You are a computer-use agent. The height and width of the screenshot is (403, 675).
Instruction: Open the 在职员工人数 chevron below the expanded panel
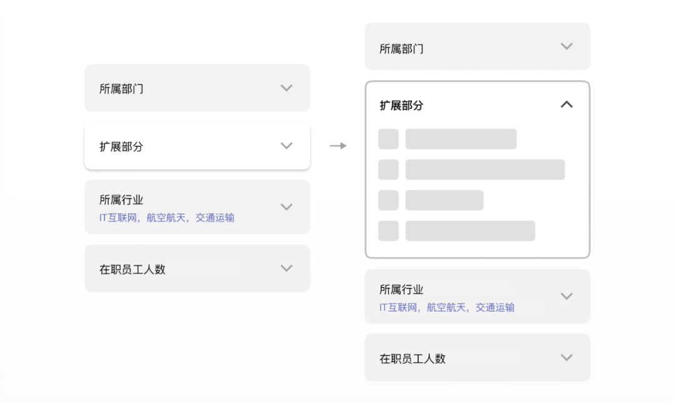pyautogui.click(x=566, y=358)
